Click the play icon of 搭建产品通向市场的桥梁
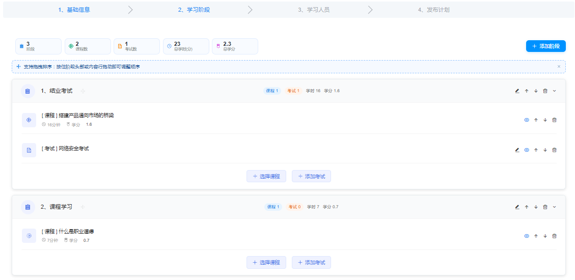This screenshot has height=280, width=575. pyautogui.click(x=29, y=120)
